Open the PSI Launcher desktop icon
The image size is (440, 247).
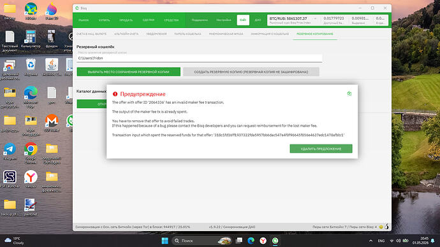click(10, 180)
